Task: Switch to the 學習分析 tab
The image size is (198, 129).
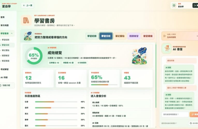Action: [106, 36]
